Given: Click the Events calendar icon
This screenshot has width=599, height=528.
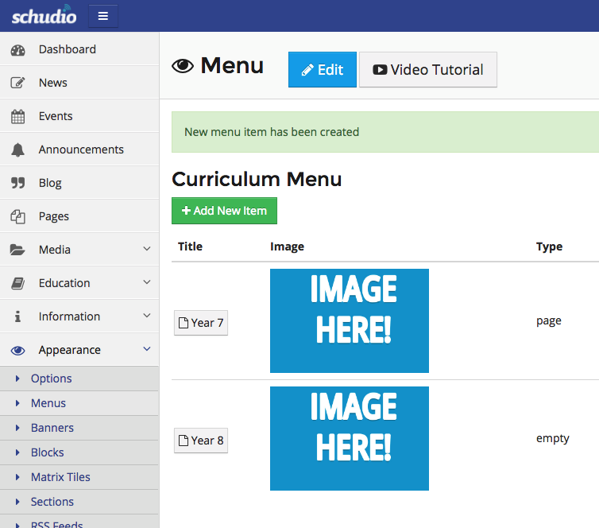Looking at the screenshot, I should point(17,116).
